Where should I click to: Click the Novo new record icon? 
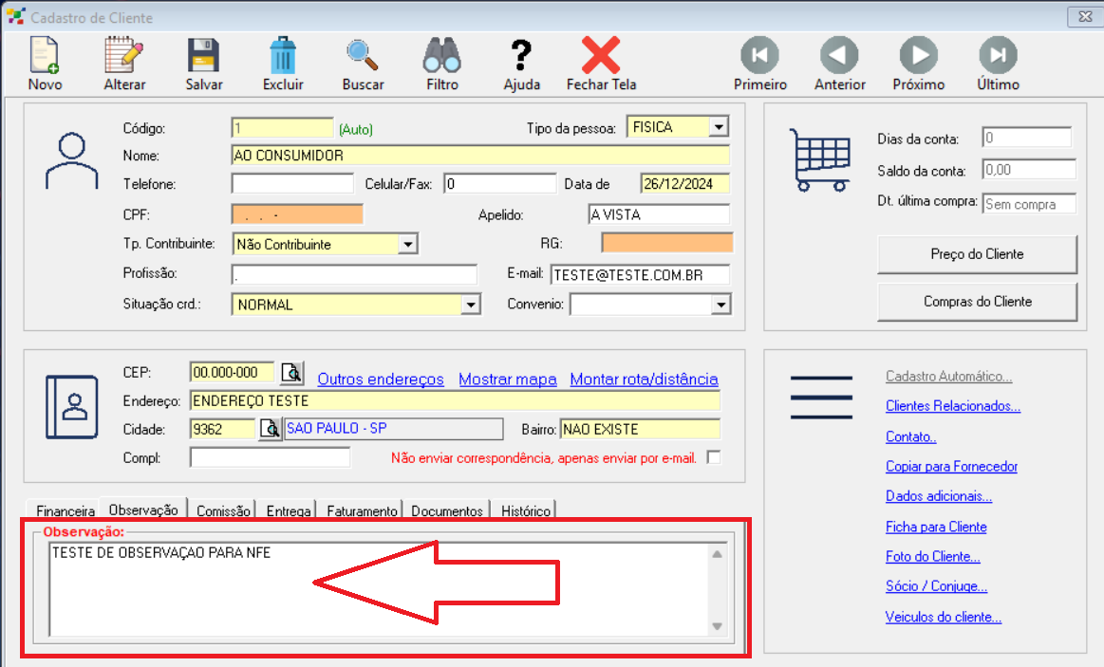45,56
